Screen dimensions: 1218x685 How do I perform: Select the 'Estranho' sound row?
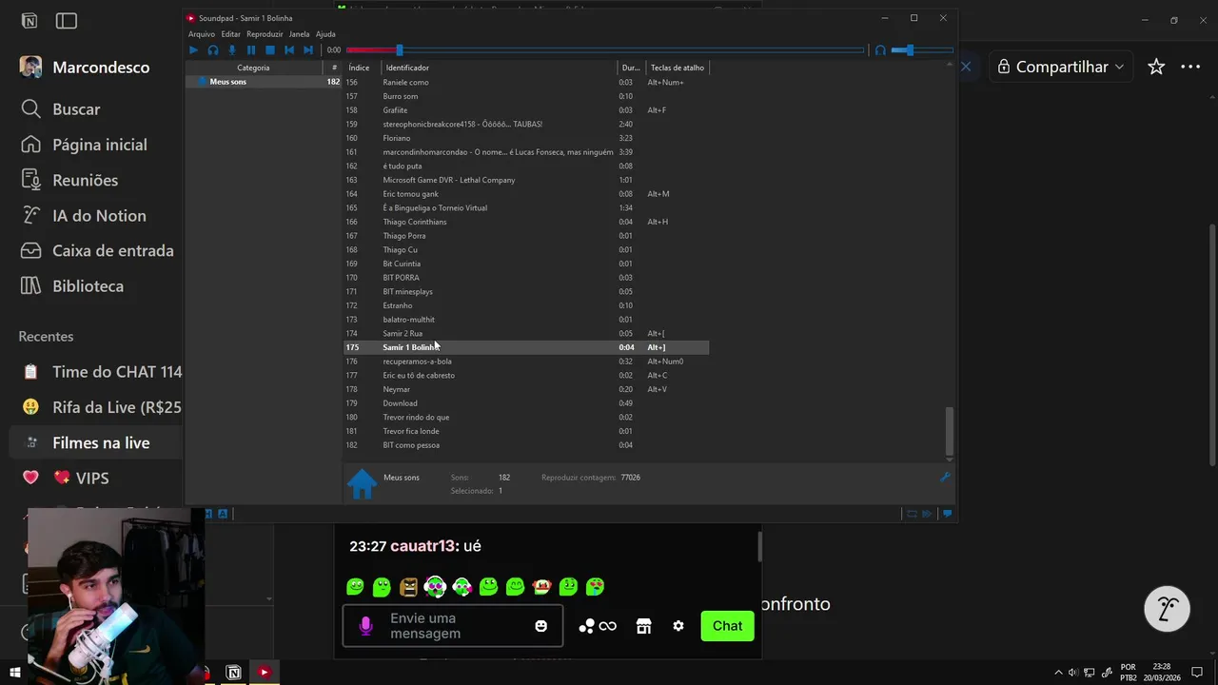click(x=526, y=305)
